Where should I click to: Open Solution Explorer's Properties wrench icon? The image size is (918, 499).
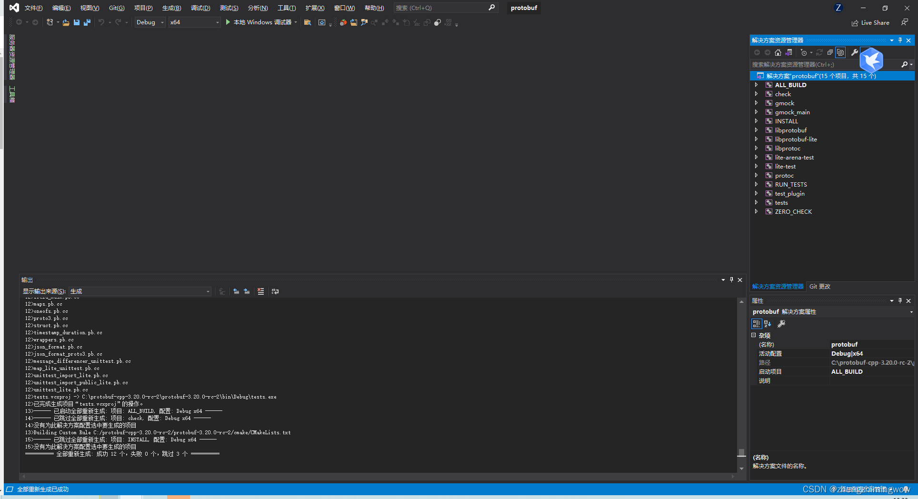855,52
